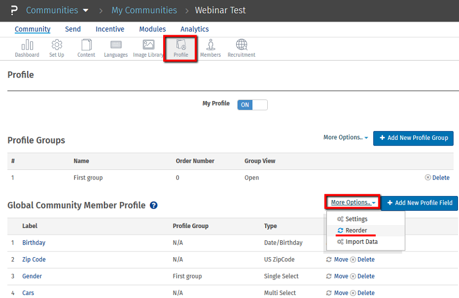Click Add New Profile Group button
The width and height of the screenshot is (459, 298).
coord(413,138)
